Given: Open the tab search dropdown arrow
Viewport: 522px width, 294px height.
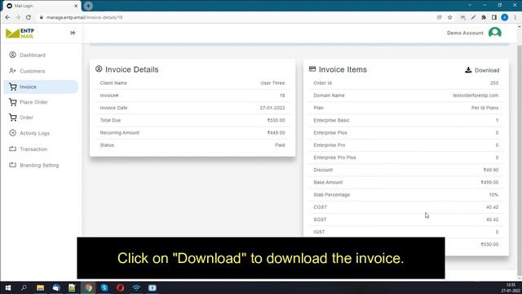Looking at the screenshot, I should pyautogui.click(x=470, y=6).
